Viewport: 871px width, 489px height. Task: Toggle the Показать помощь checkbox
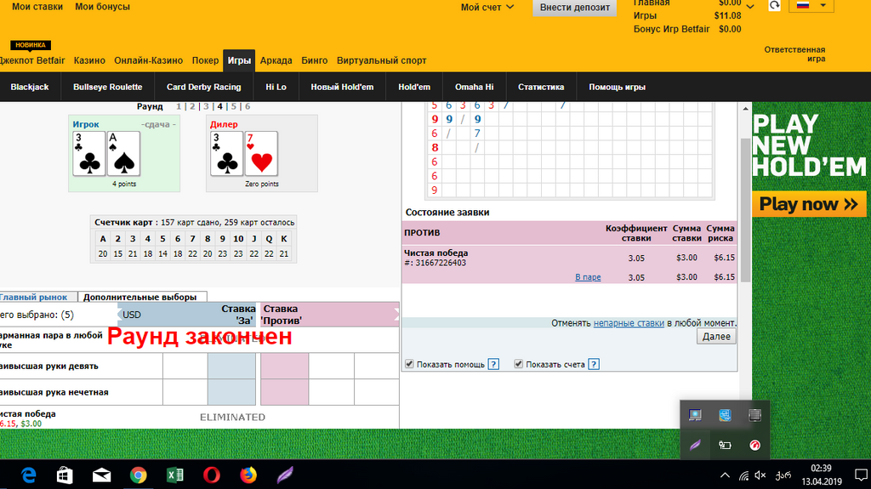409,364
